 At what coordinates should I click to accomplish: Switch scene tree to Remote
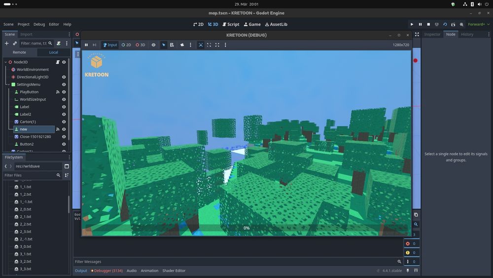point(20,52)
